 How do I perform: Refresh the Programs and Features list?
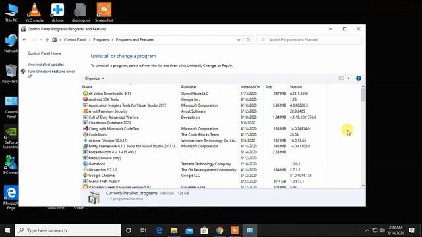click(x=248, y=39)
